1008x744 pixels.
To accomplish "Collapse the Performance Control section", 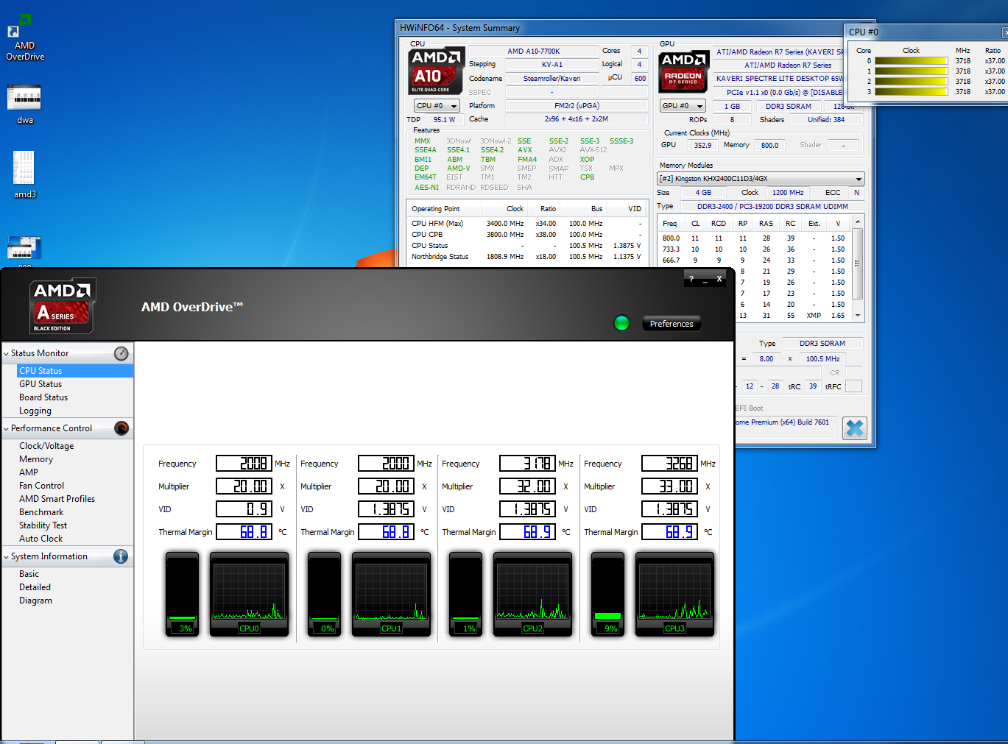I will click(7, 429).
